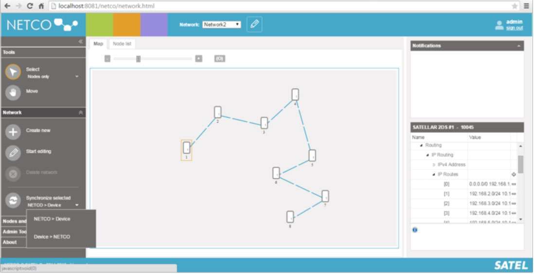Screen dimensions: 534x274
Task: Click the edit network pencil button in header
Action: pyautogui.click(x=254, y=24)
